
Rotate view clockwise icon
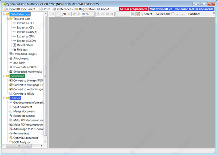click(112, 14)
